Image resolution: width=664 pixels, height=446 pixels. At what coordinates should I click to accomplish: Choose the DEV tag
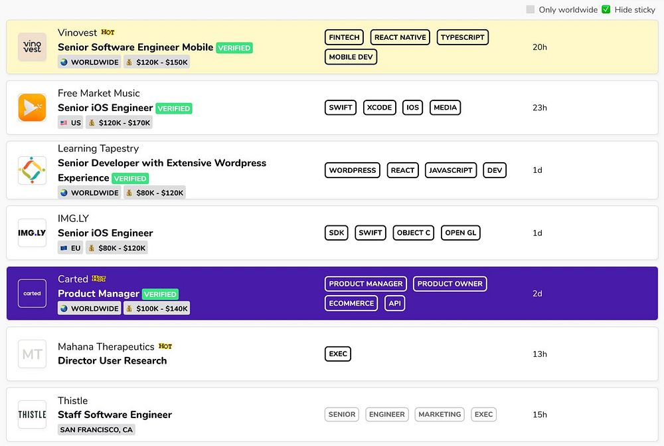495,170
